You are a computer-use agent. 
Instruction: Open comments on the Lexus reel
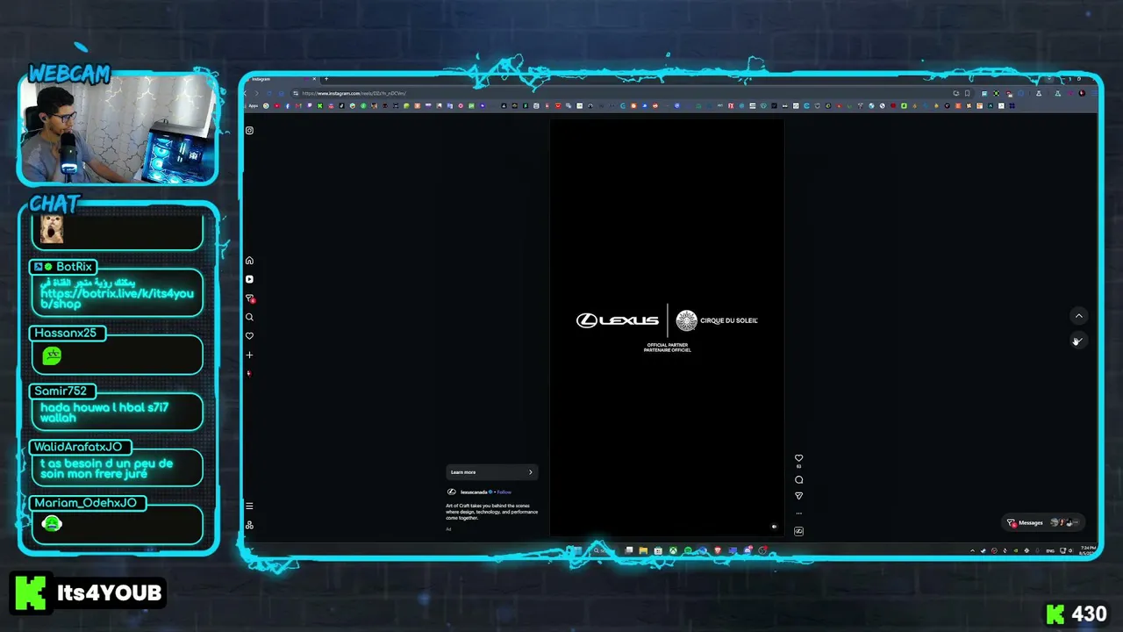[x=798, y=480]
